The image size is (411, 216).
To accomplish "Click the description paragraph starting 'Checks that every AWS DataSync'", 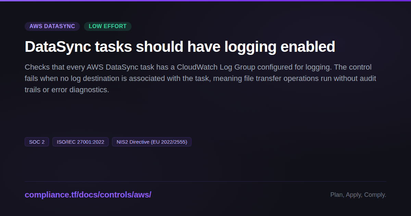I will [x=200, y=79].
